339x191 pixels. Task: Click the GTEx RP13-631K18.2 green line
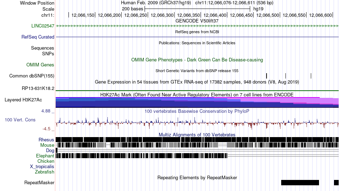point(197,90)
